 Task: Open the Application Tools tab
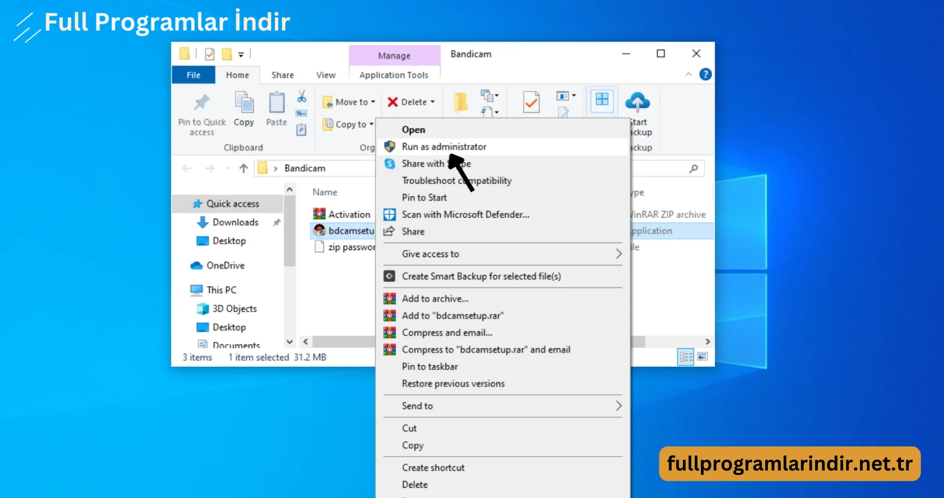pyautogui.click(x=394, y=75)
